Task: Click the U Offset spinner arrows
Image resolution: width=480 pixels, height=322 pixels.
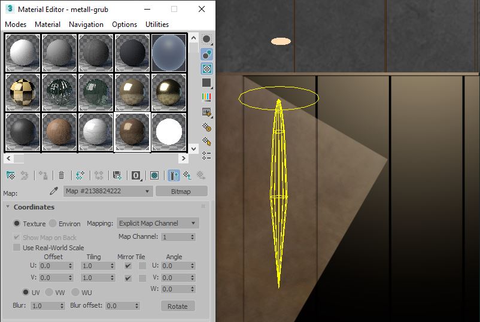Action: tap(71, 266)
